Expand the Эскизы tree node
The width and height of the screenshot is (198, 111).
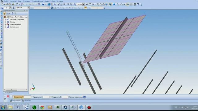point(6,22)
